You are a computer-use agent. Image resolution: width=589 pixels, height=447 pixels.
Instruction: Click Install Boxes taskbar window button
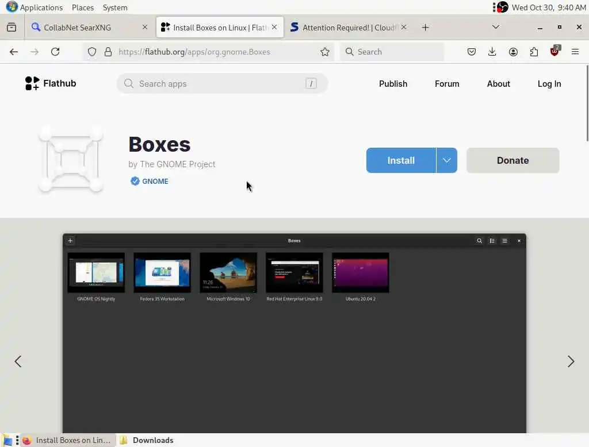click(68, 440)
